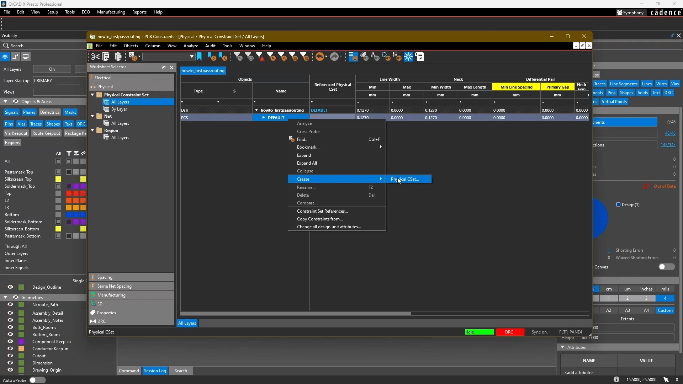Go to previous bookmark icon

tap(223, 57)
